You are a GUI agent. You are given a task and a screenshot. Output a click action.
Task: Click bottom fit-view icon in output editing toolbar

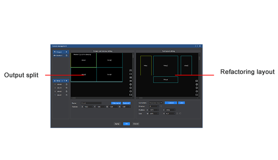pyautogui.click(x=131, y=95)
